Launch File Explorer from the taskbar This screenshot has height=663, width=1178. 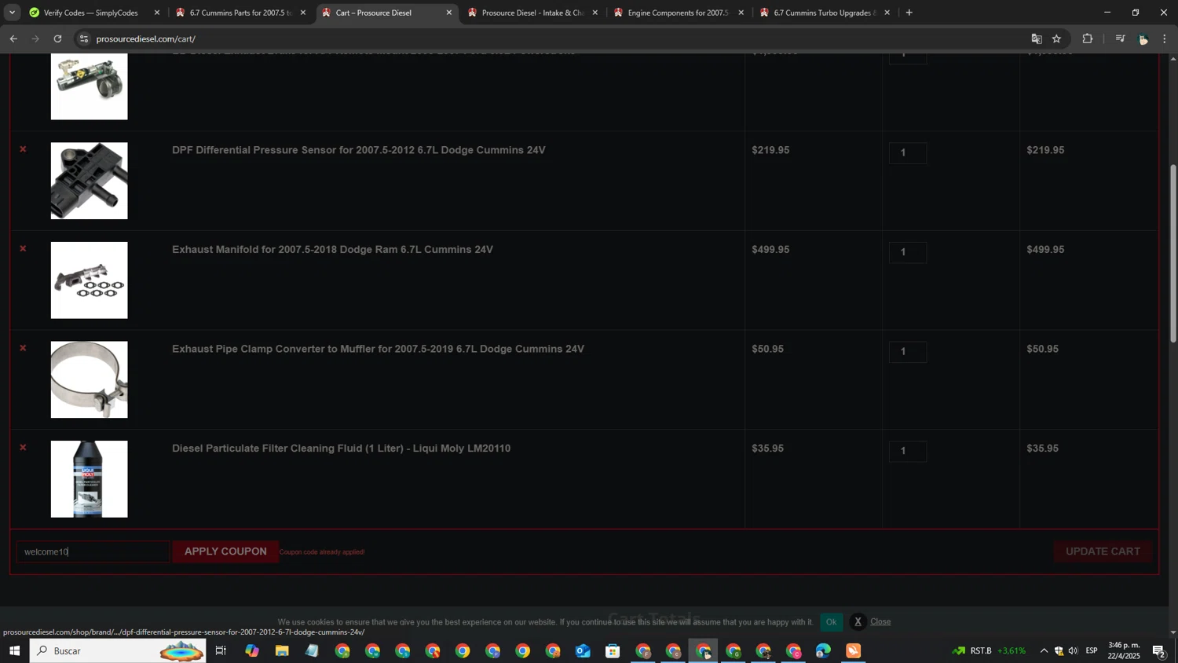click(x=282, y=650)
